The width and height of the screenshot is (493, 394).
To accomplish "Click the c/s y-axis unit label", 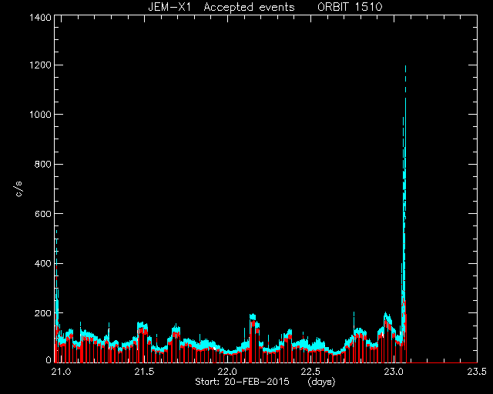I will (x=18, y=189).
